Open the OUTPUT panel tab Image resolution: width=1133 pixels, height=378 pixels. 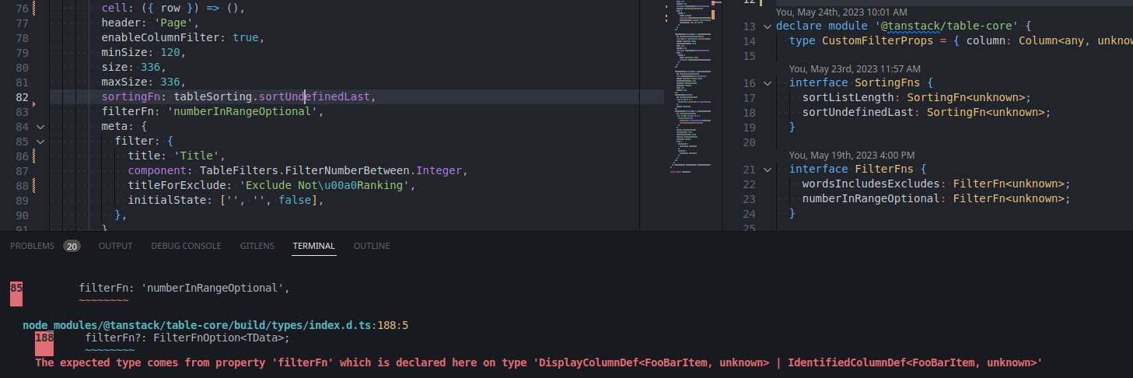pyautogui.click(x=115, y=246)
